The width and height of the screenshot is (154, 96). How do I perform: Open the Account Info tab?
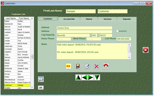[x=69, y=19]
